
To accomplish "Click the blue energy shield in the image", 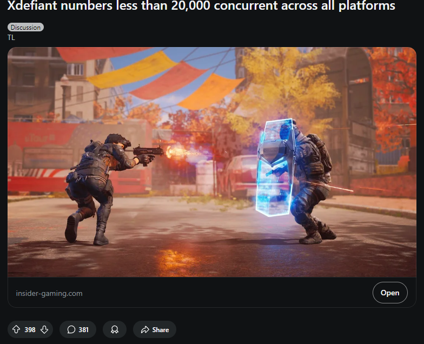I will [x=275, y=168].
